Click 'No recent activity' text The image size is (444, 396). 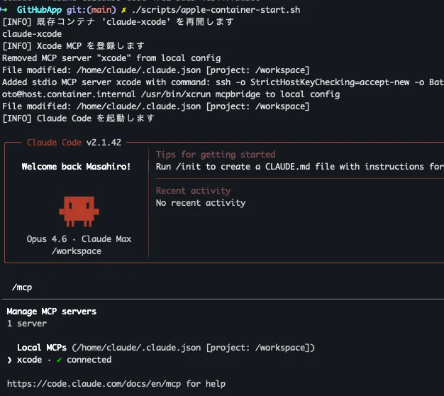[201, 203]
